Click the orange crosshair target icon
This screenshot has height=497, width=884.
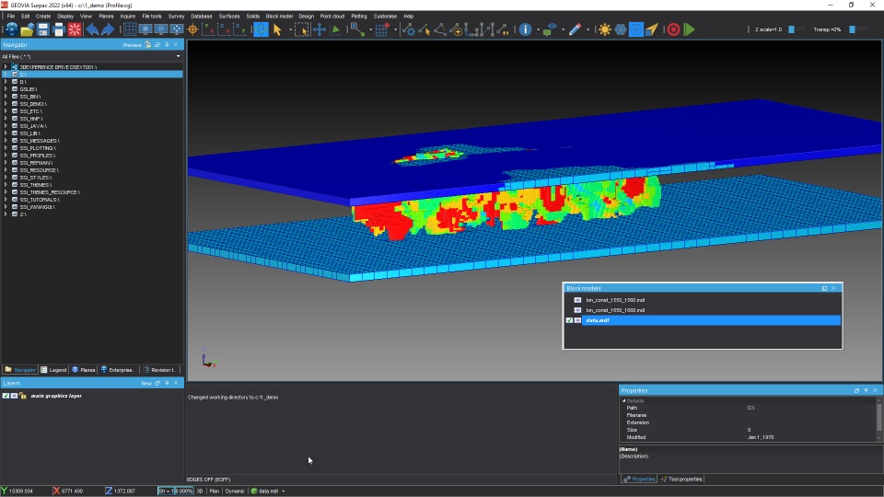tap(192, 29)
